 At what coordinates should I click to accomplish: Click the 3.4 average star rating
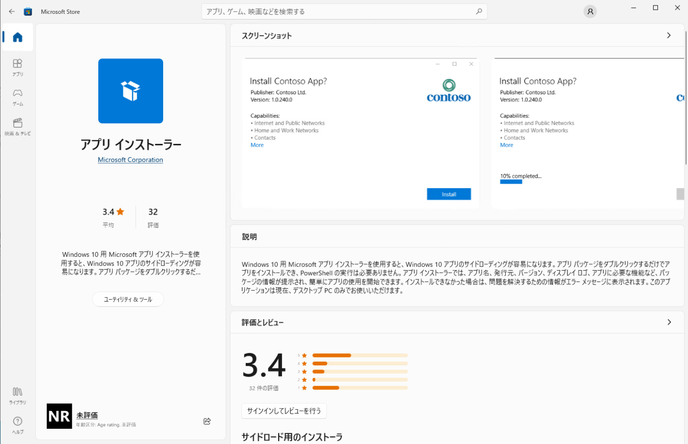114,212
